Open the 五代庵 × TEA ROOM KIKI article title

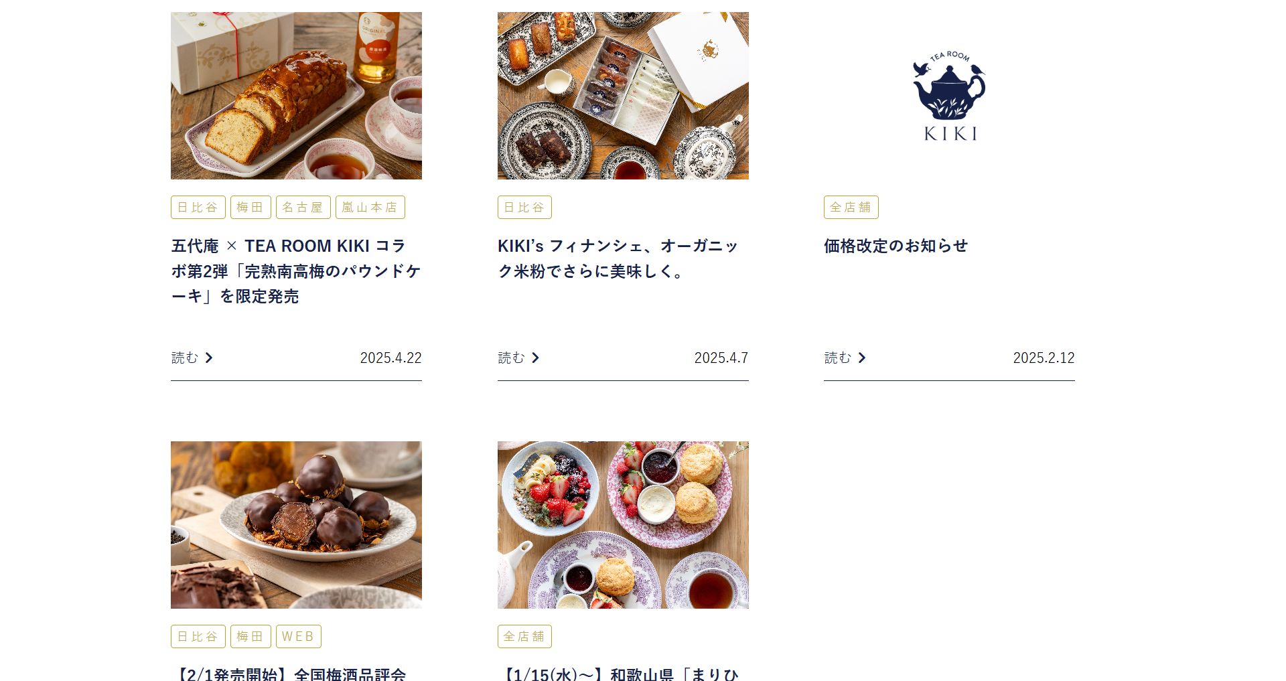point(296,271)
